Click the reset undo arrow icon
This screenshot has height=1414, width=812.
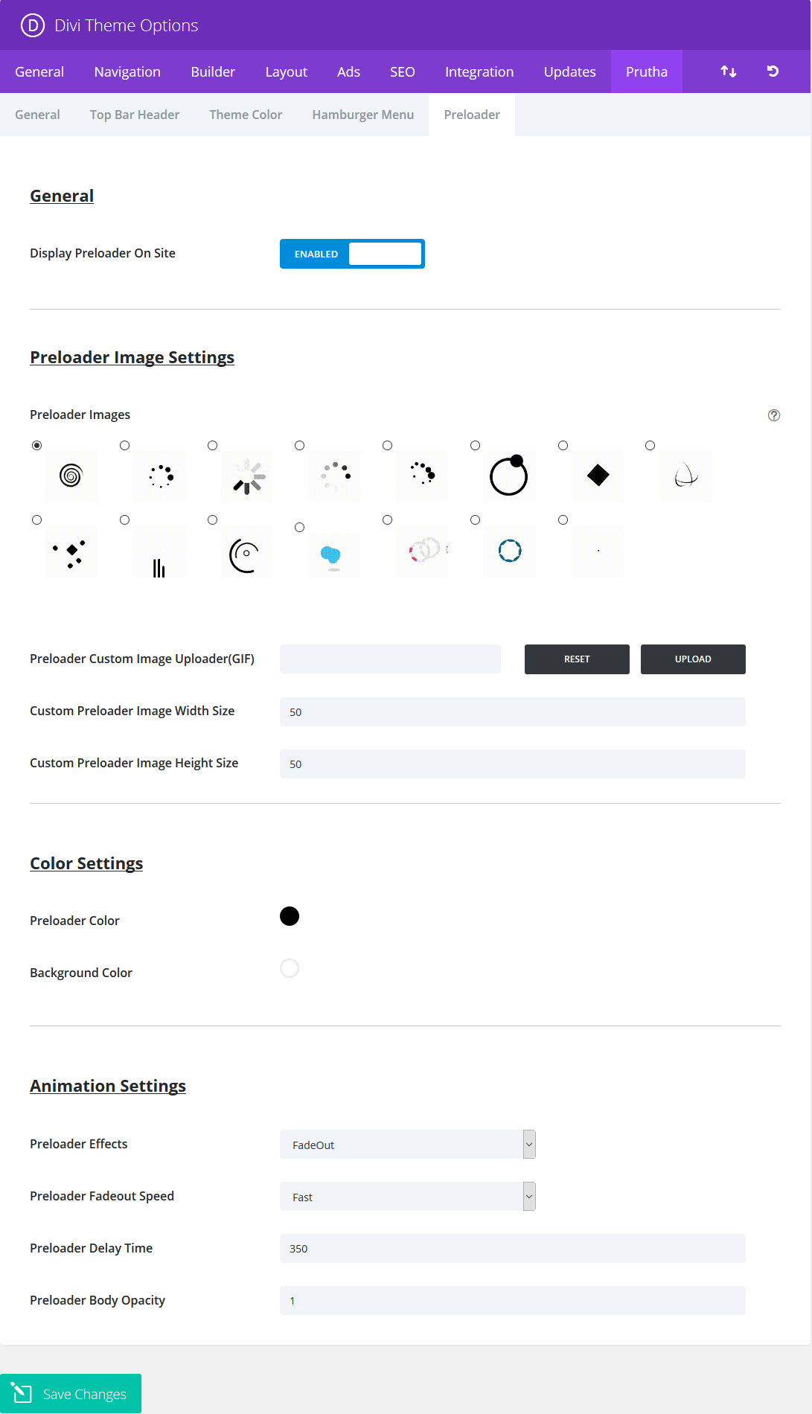[x=773, y=71]
